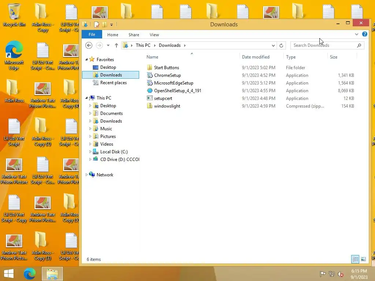This screenshot has width=375, height=281.
Task: Refresh the Downloads folder view
Action: coord(281,45)
